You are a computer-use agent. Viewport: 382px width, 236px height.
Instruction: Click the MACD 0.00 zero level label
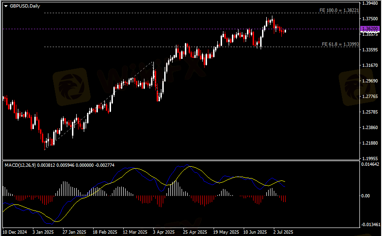(365, 195)
